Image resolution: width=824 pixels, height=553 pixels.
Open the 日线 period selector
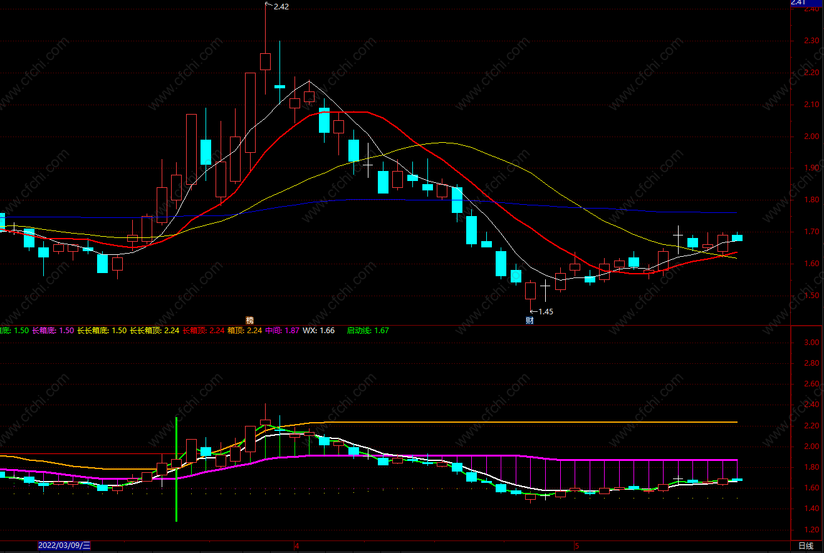click(x=806, y=546)
